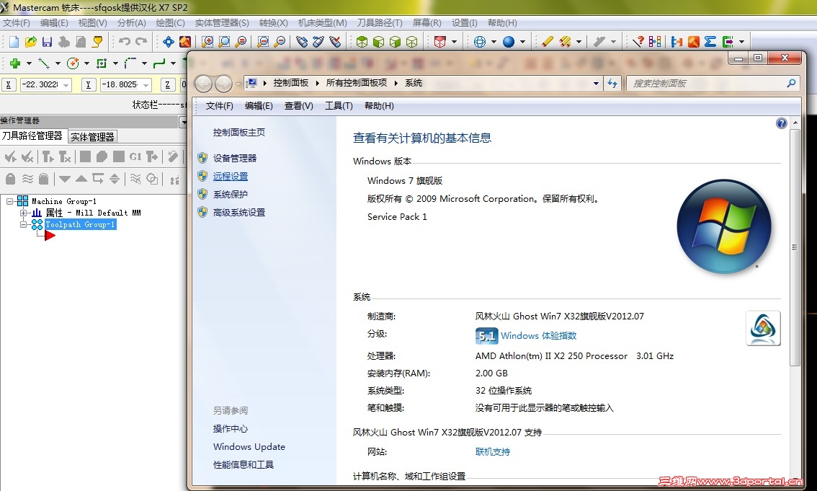The width and height of the screenshot is (817, 491).
Task: Select the line creation tool
Action: tap(45, 64)
